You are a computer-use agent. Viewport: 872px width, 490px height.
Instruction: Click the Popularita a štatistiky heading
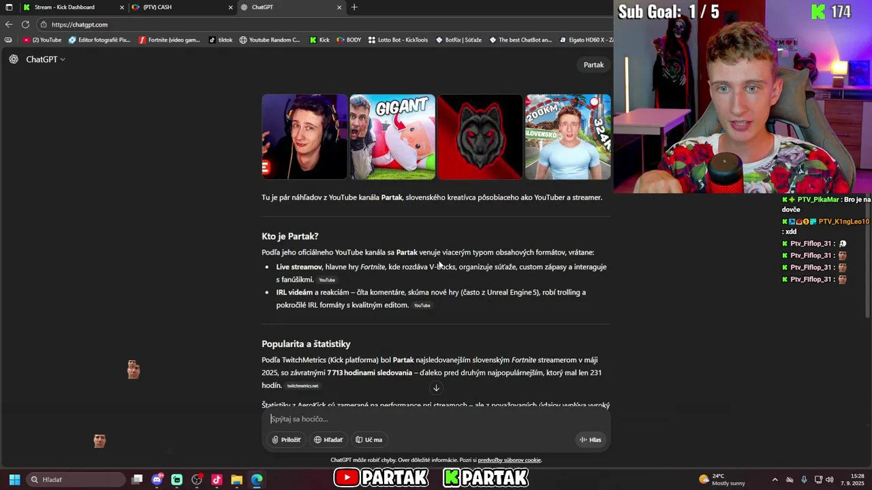[306, 344]
